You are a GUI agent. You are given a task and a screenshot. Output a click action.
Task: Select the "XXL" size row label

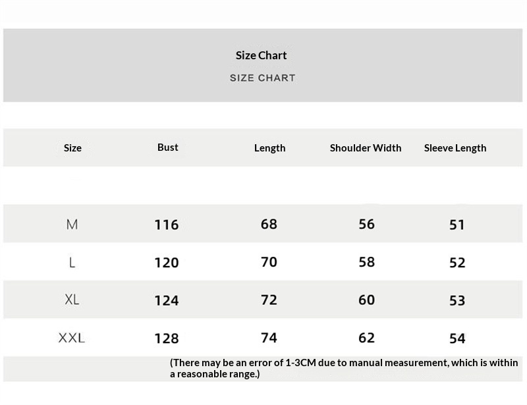[x=72, y=338]
